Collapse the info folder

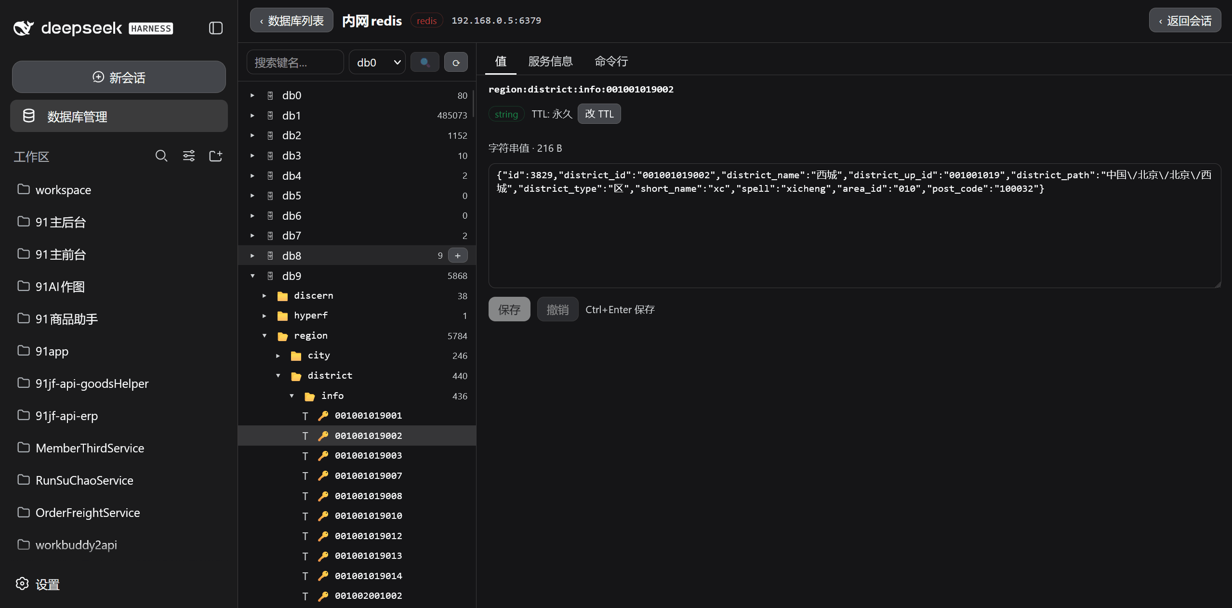point(291,396)
